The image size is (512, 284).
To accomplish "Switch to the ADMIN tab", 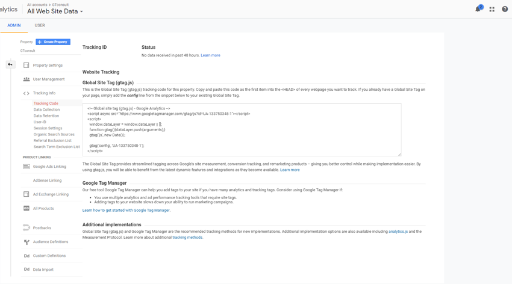I will coord(14,25).
